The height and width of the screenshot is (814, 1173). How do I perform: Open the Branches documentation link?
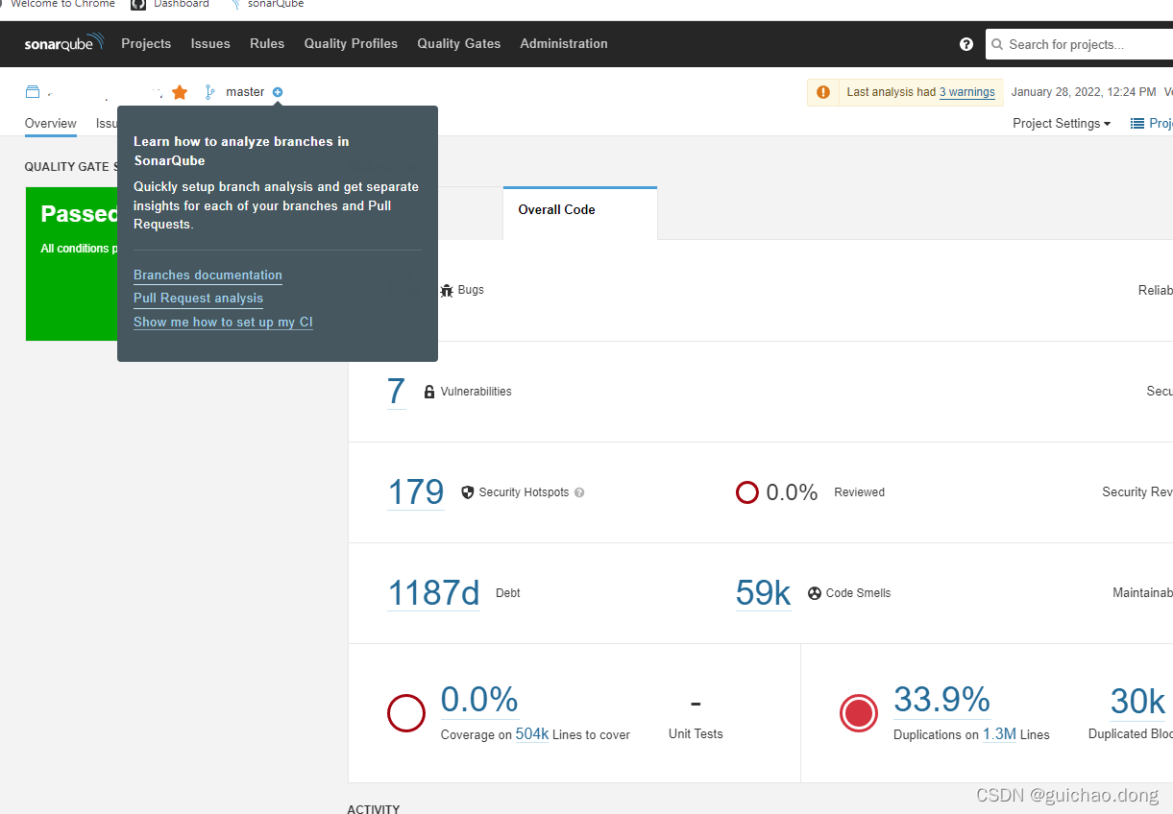tap(208, 275)
